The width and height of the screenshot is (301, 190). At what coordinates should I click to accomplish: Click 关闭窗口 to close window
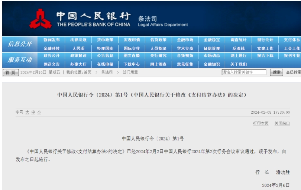point(282,123)
